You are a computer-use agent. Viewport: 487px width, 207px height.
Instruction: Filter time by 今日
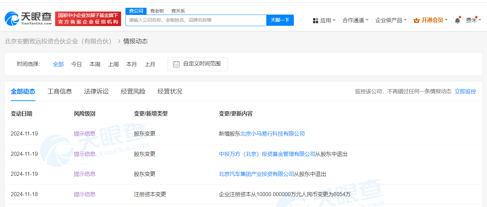coord(77,64)
